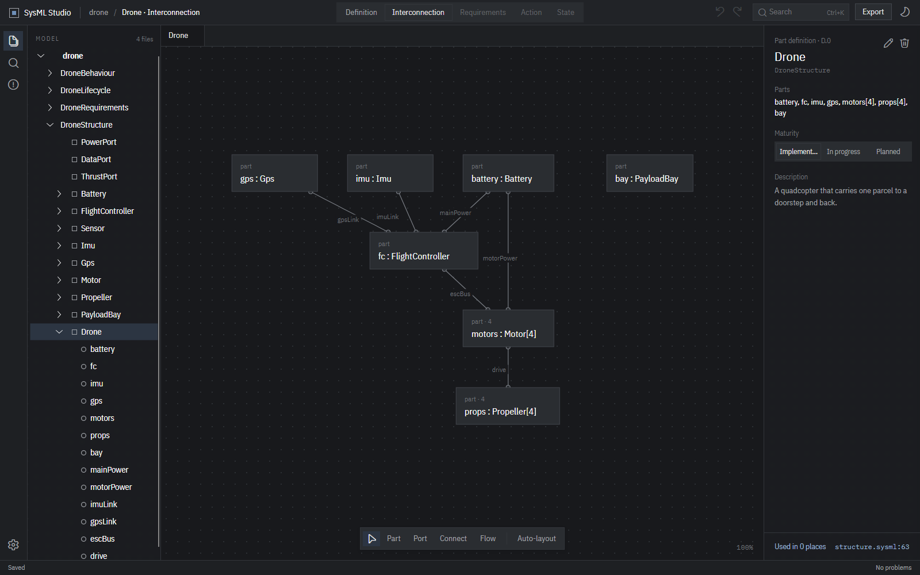This screenshot has width=920, height=575.
Task: Click the motors usage circle icon
Action: (84, 418)
